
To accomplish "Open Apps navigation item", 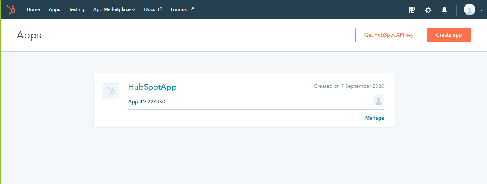I will [x=54, y=9].
